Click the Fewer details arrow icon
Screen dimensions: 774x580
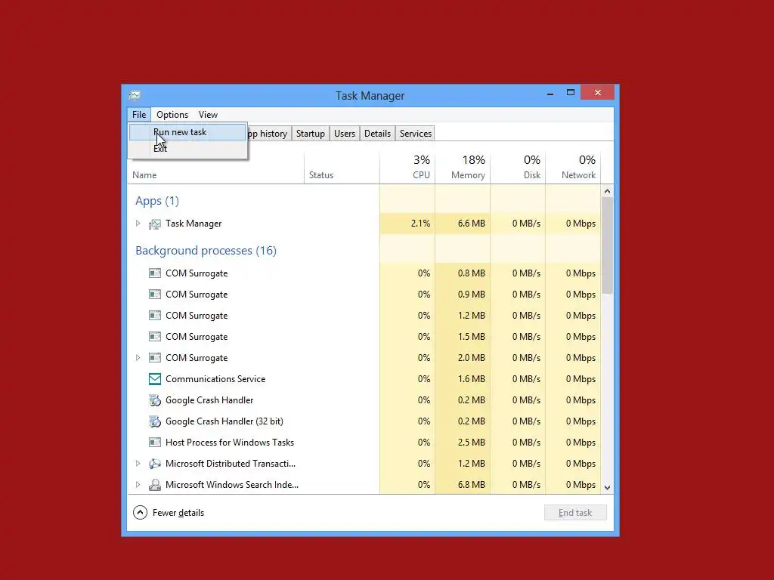pyautogui.click(x=140, y=513)
